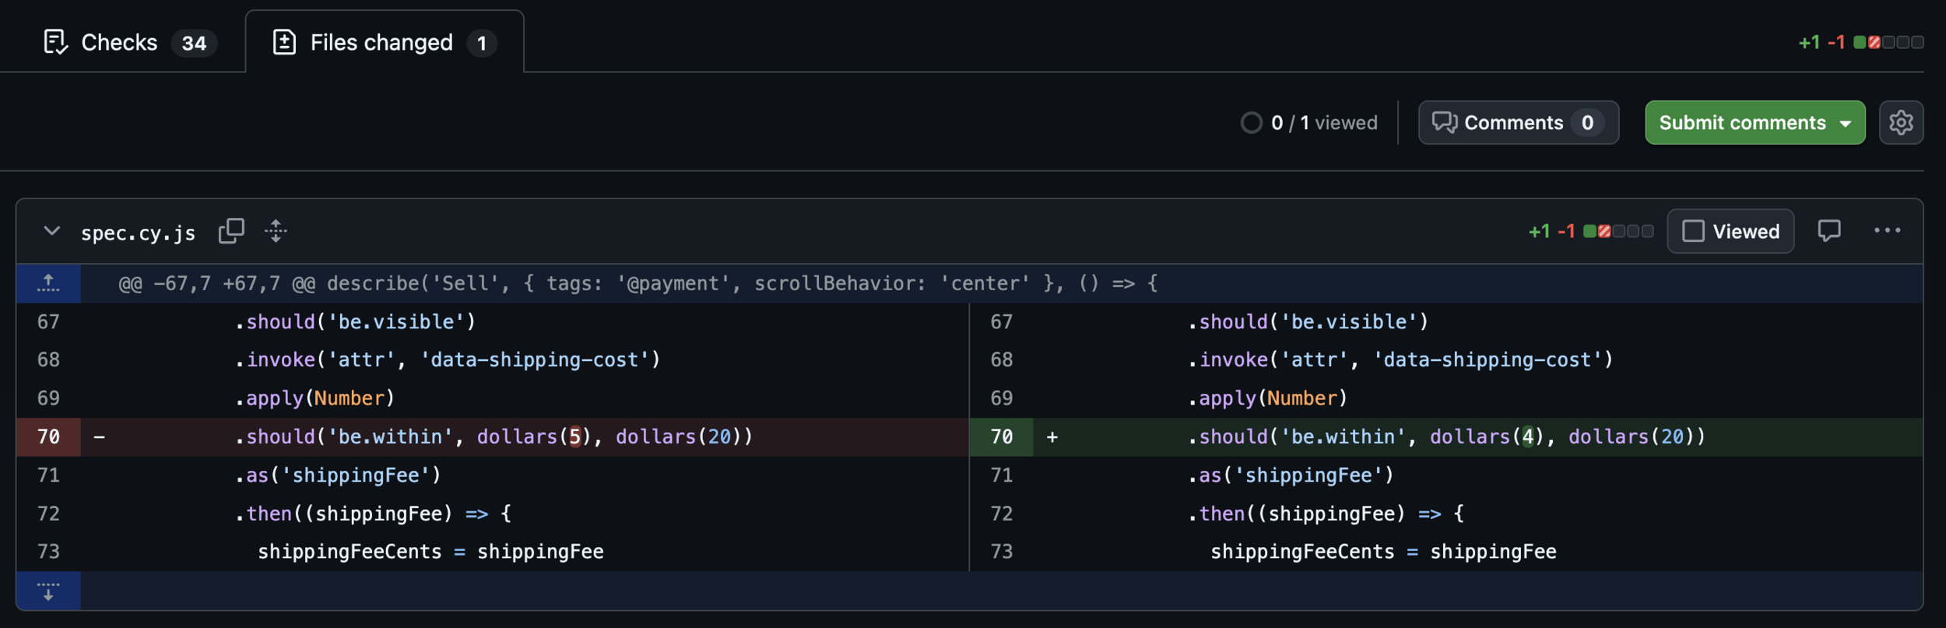This screenshot has height=628, width=1946.
Task: Click the +1 -1 text in file header
Action: (1551, 231)
